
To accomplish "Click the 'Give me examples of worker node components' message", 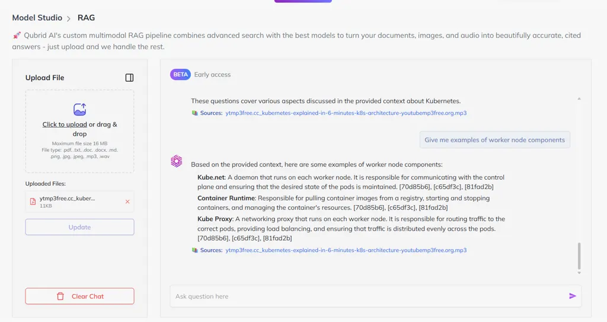I will click(495, 140).
